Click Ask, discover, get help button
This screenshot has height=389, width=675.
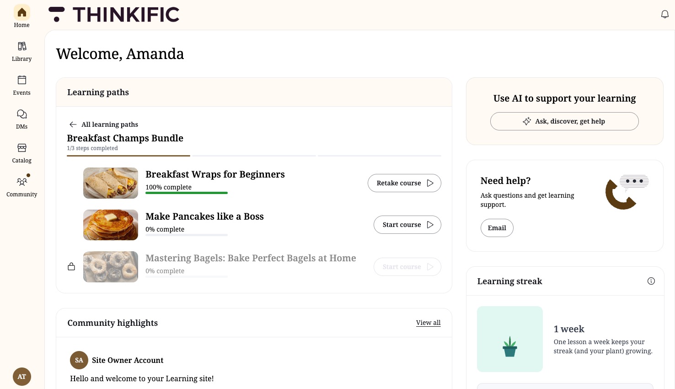[564, 121]
